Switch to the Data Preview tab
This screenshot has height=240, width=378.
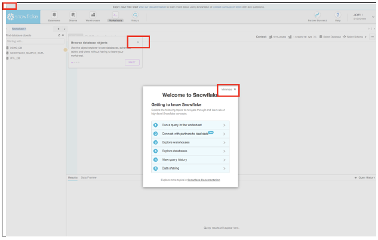point(89,177)
